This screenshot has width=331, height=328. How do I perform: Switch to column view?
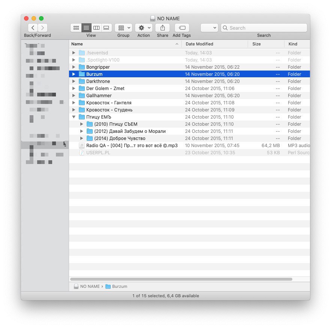pyautogui.click(x=96, y=28)
